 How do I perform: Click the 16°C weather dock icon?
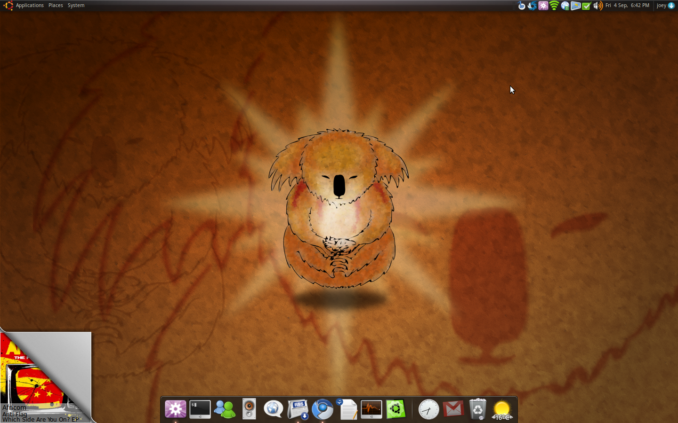point(502,410)
